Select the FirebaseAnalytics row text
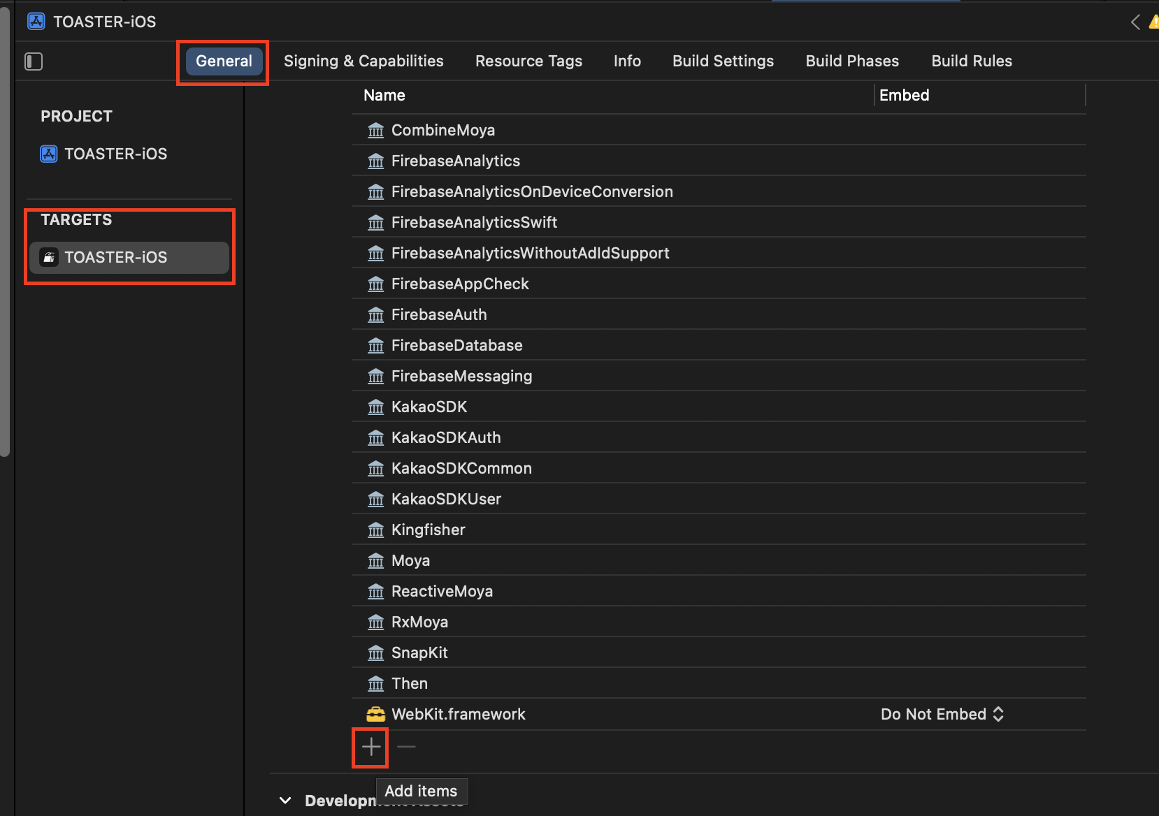The image size is (1159, 816). [456, 161]
